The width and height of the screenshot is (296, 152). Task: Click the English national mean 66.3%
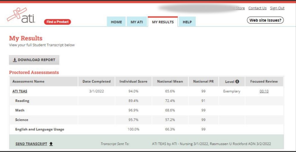[170, 129]
